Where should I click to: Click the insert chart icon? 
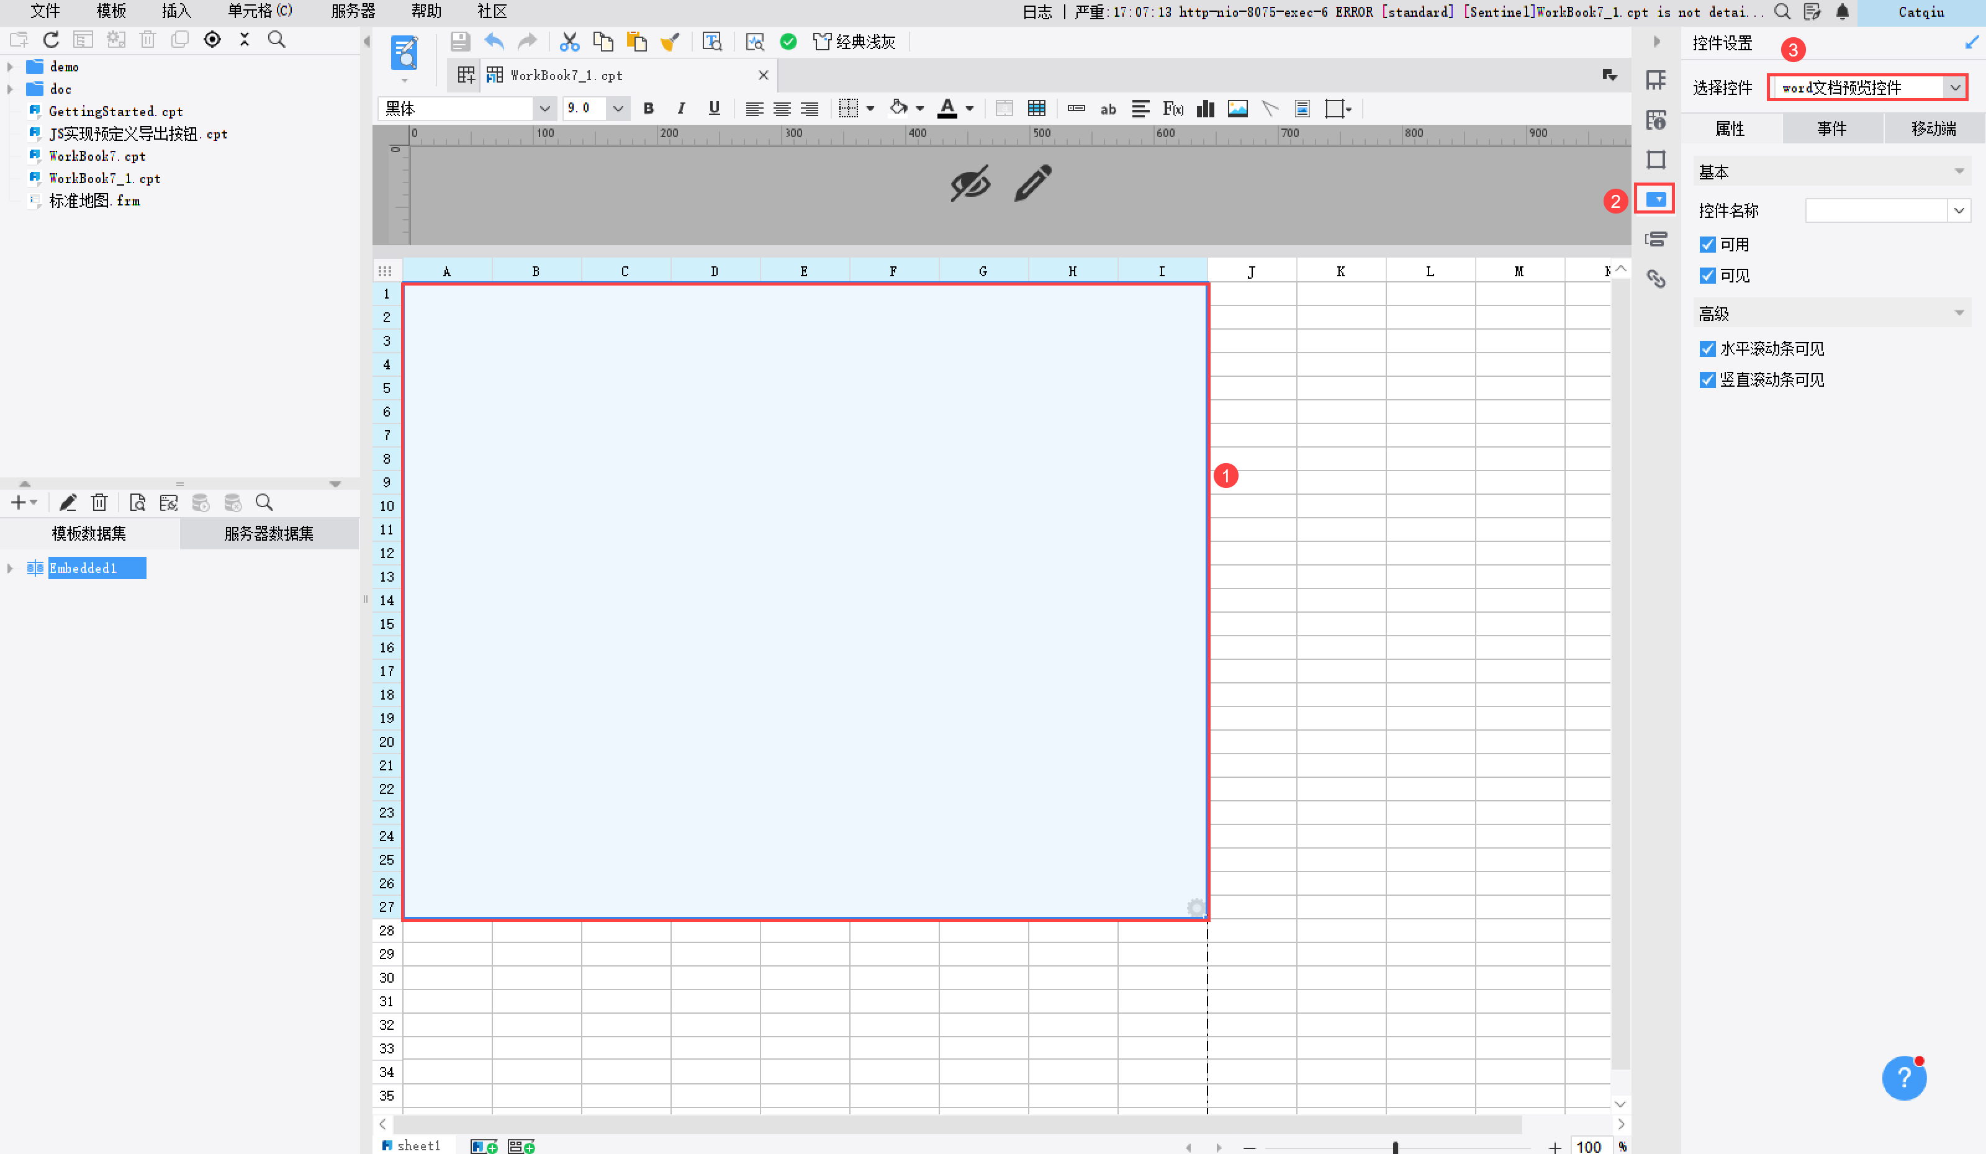coord(1205,109)
